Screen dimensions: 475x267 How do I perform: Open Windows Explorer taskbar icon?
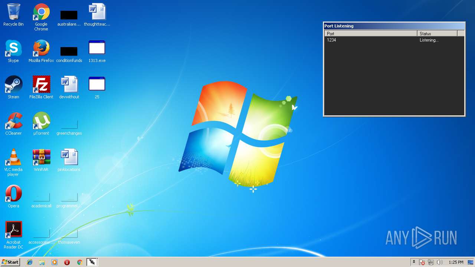[x=42, y=262]
